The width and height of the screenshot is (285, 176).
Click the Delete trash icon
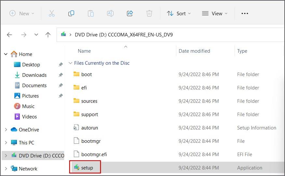(x=149, y=13)
